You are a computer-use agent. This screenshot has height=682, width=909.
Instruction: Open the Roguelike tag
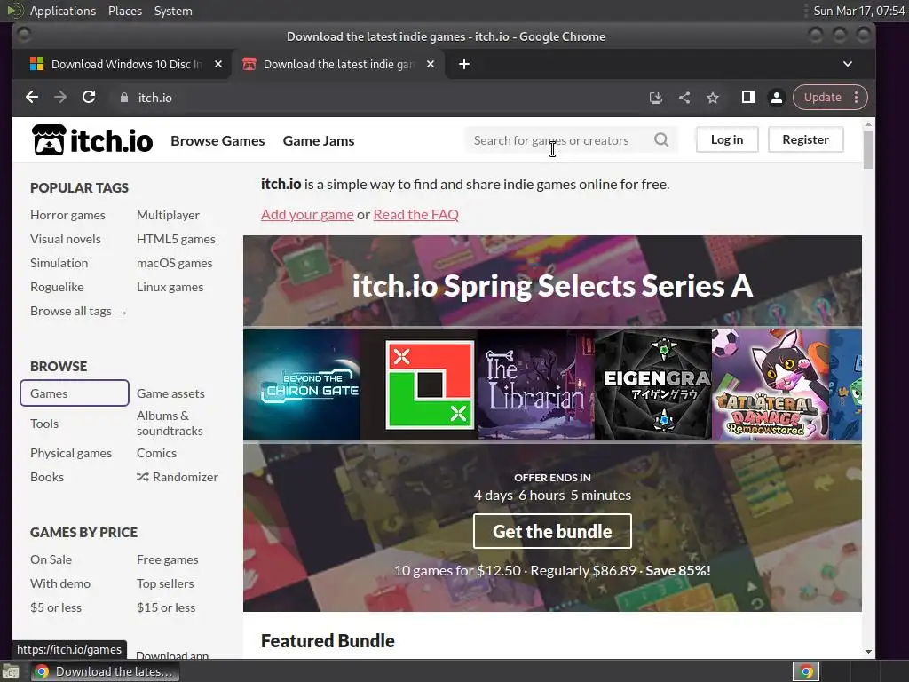[x=57, y=287]
